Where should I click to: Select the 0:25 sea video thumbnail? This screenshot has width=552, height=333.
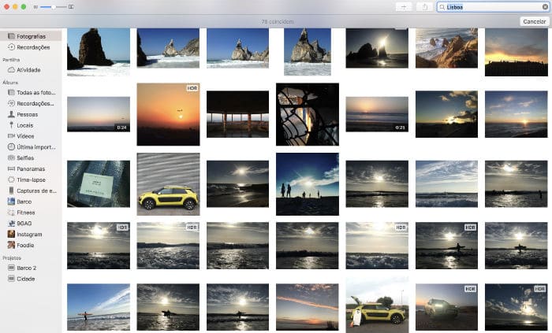(x=377, y=114)
